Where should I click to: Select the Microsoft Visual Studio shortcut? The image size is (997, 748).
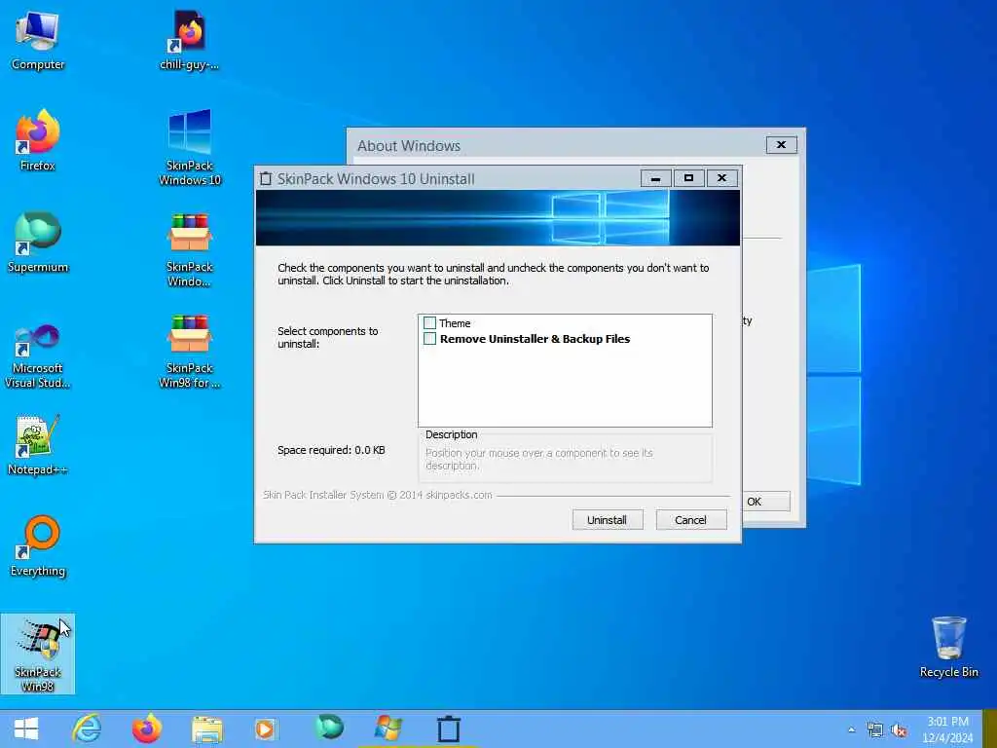click(38, 355)
